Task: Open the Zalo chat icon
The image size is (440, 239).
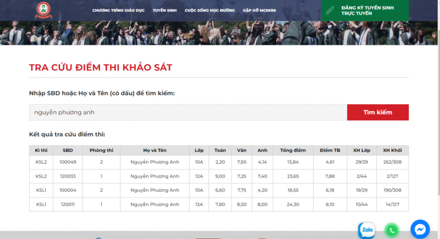Action: [x=367, y=230]
